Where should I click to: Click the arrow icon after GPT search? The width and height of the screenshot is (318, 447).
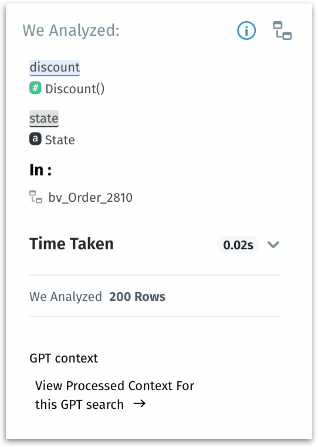click(x=140, y=404)
